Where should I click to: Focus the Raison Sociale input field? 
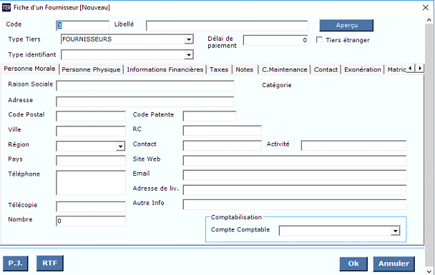(x=145, y=86)
